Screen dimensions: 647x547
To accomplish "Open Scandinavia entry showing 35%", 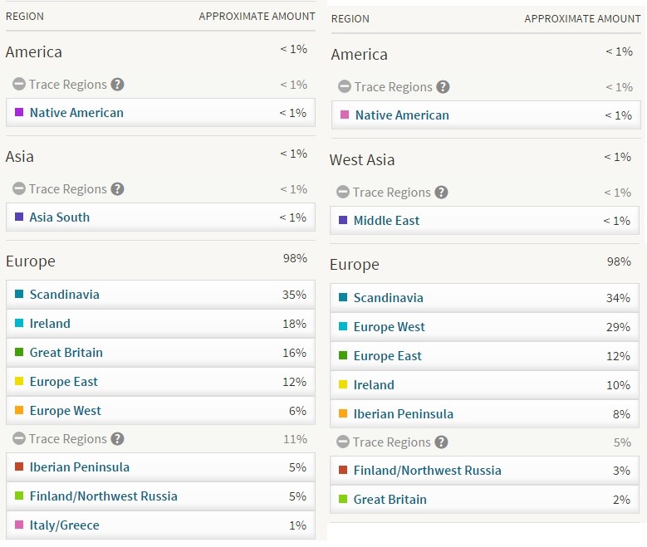I will click(65, 295).
